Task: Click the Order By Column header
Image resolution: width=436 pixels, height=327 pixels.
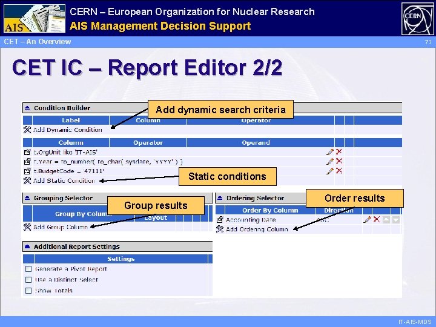Action: 270,210
